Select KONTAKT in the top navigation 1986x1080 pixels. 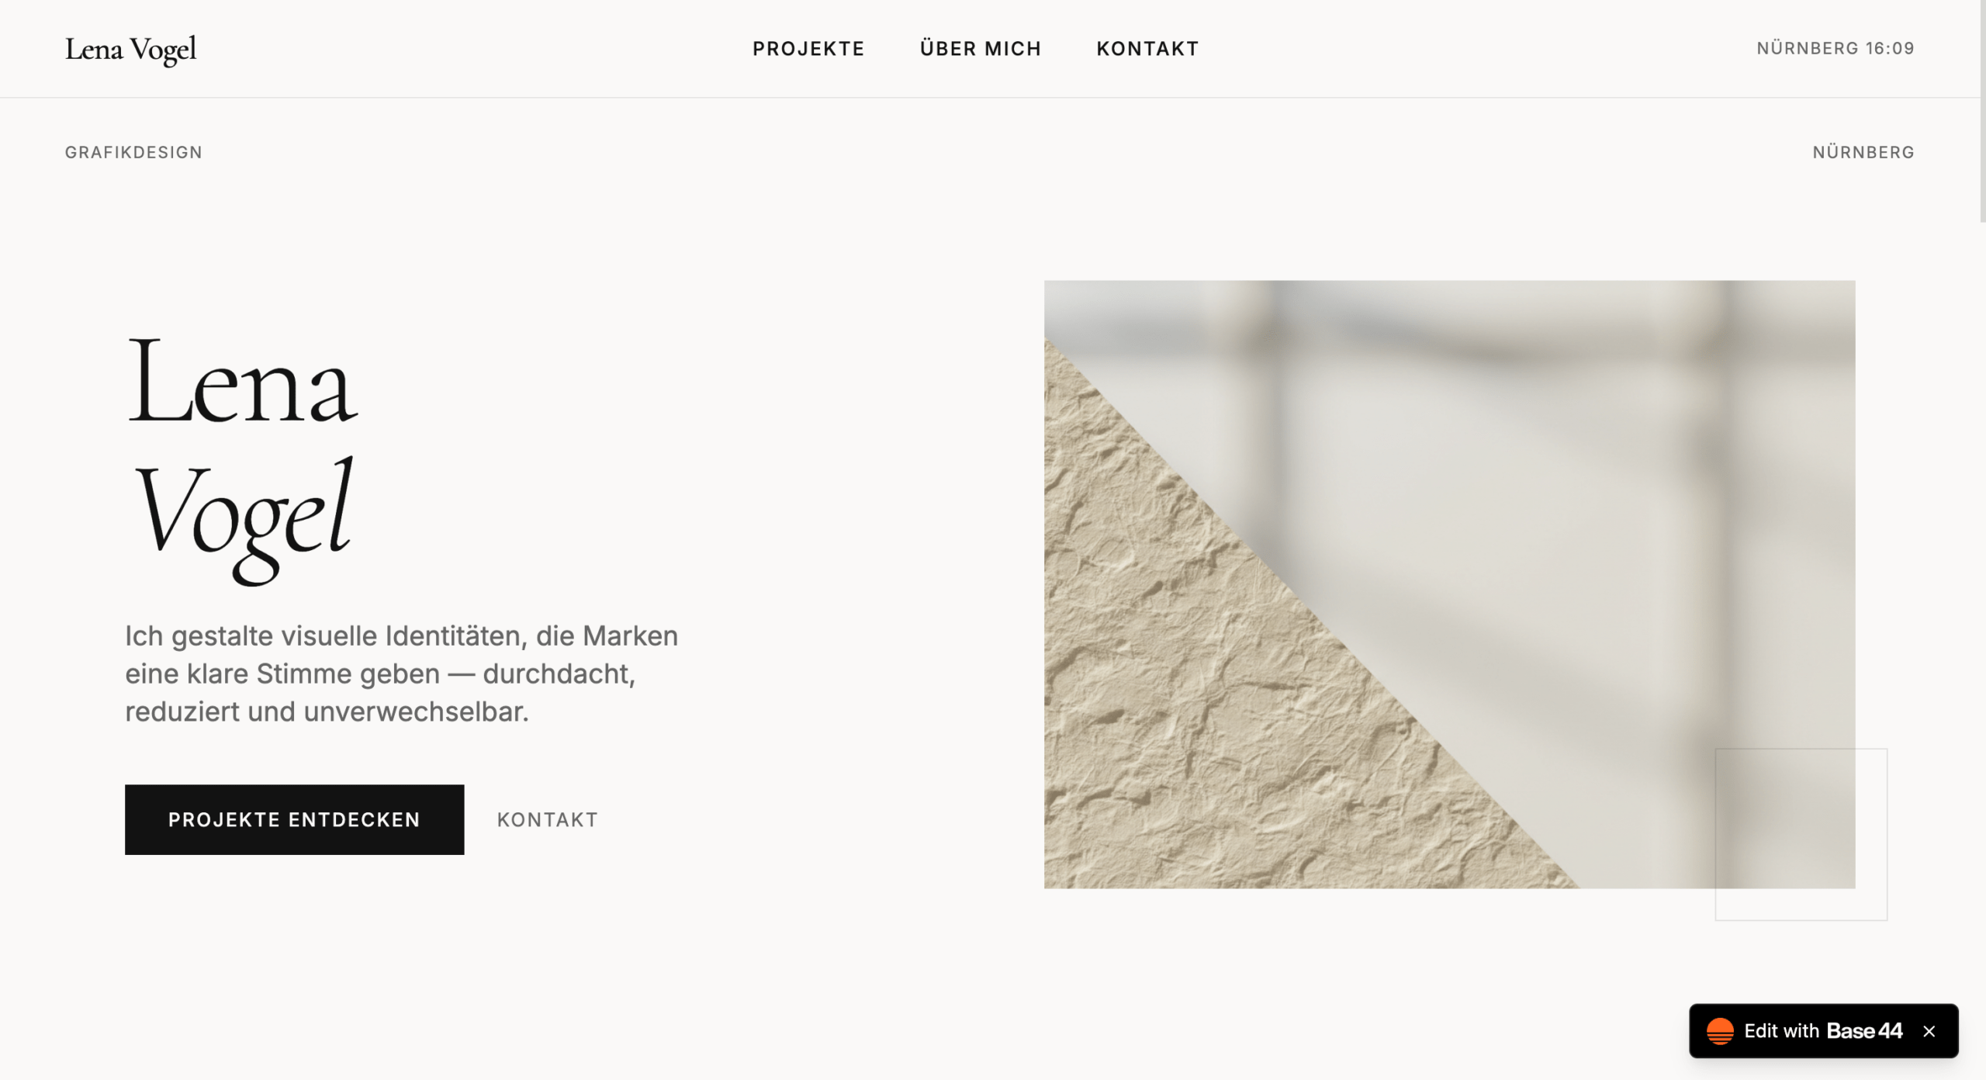click(x=1147, y=49)
